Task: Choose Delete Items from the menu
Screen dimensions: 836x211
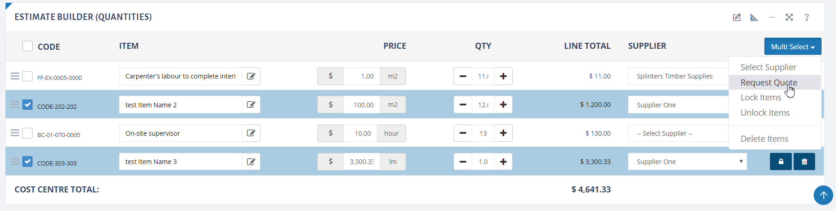Action: click(x=764, y=138)
